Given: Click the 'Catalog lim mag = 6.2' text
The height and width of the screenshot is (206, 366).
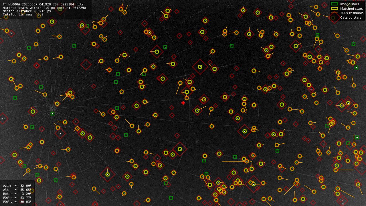Looking at the screenshot, I should pyautogui.click(x=23, y=14).
